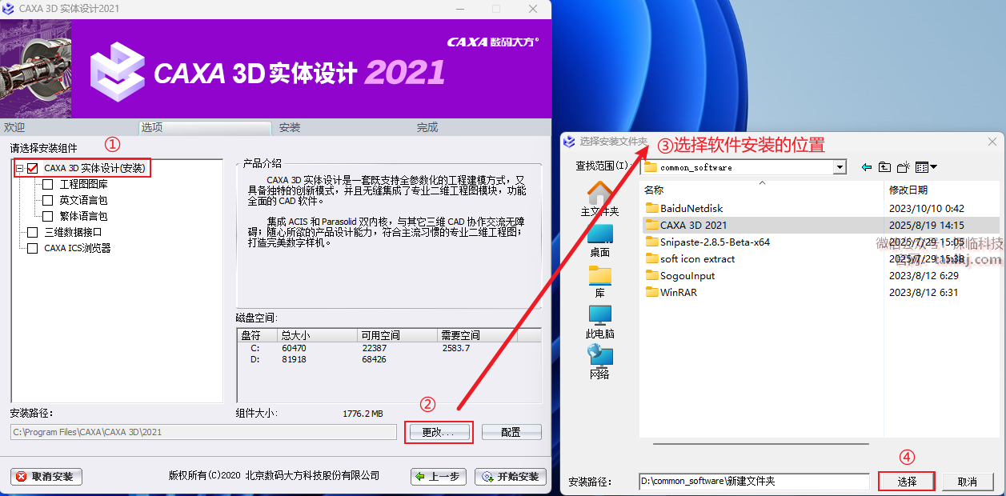Uncheck the CAXA 3D 实体设计 component
1006x496 pixels.
pos(33,169)
